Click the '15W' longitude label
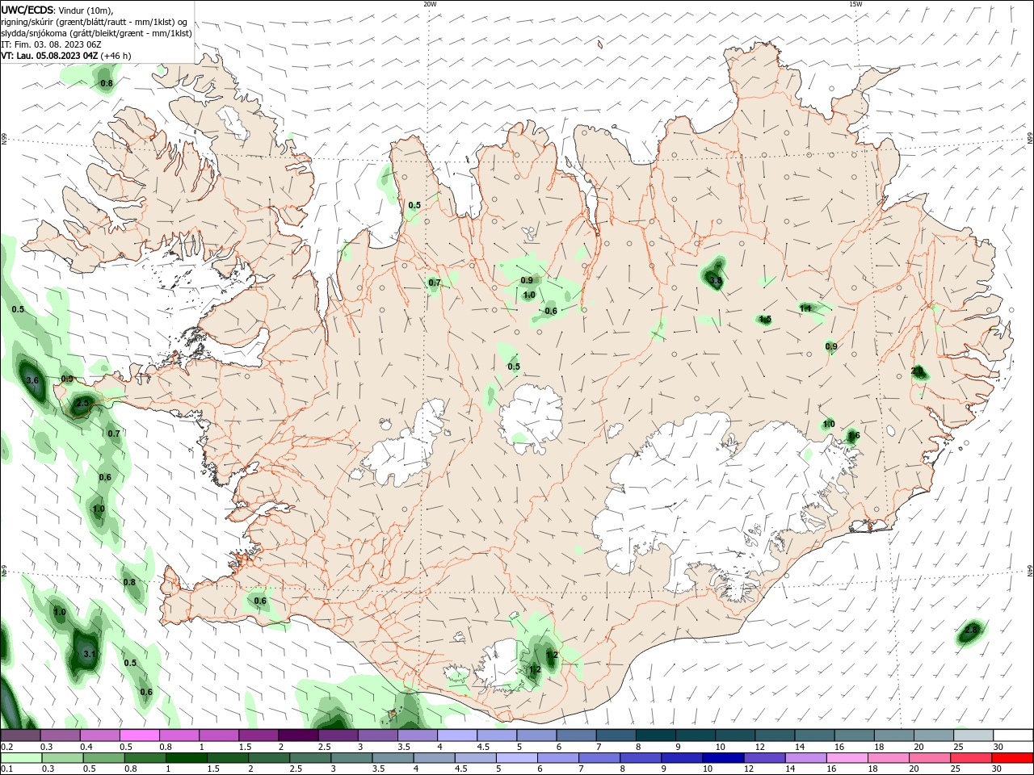Viewport: 1034px width, 775px height. (x=855, y=4)
